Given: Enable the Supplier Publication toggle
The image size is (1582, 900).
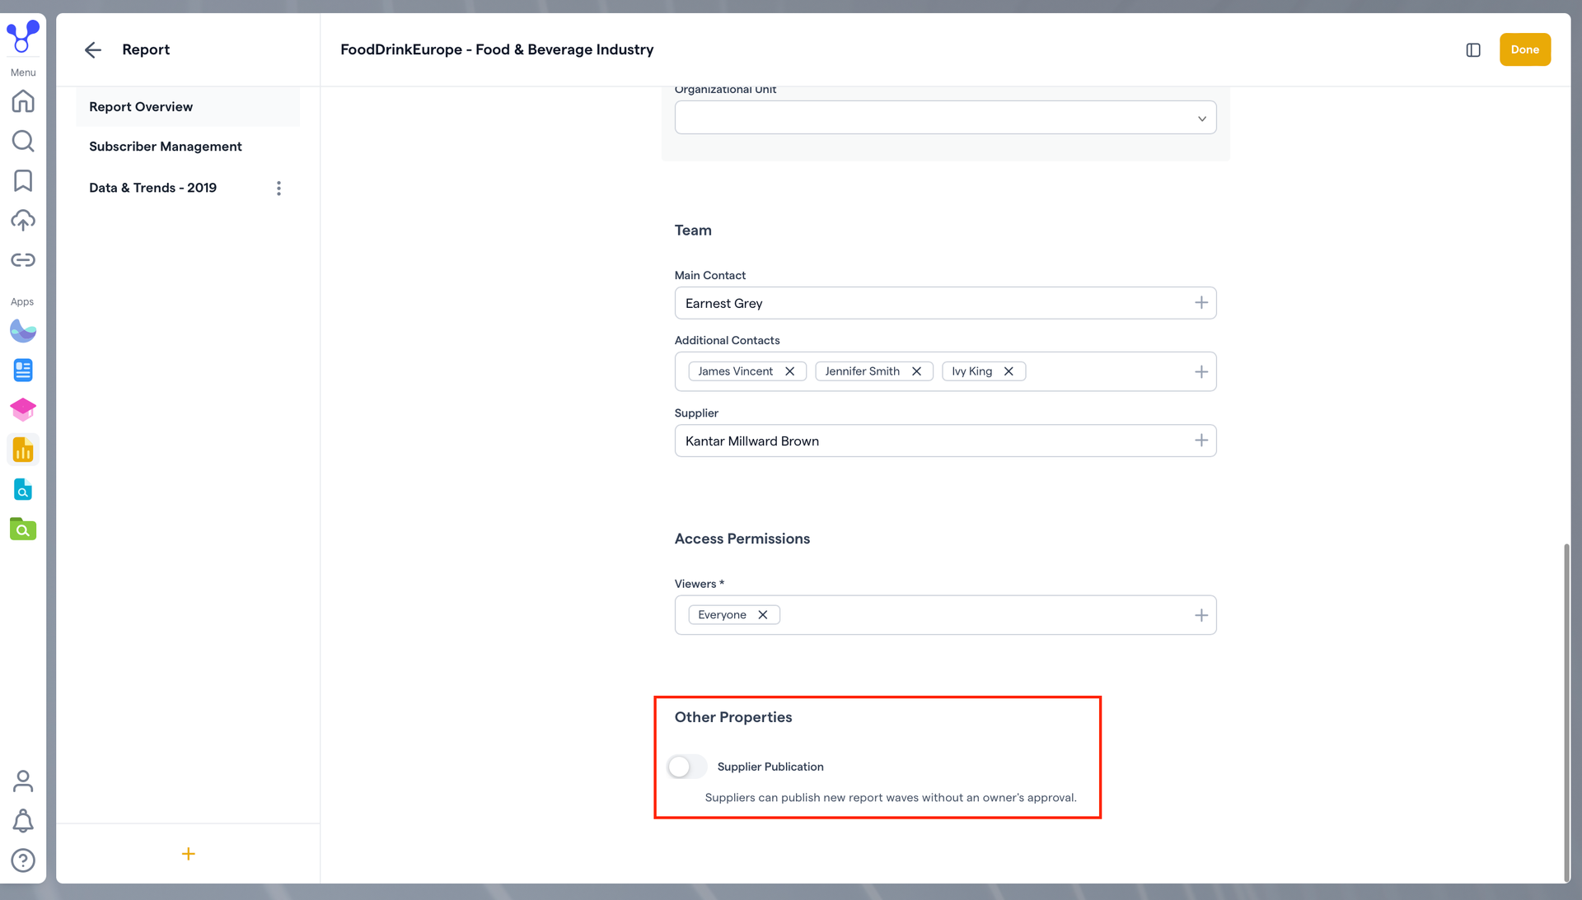Looking at the screenshot, I should (686, 767).
